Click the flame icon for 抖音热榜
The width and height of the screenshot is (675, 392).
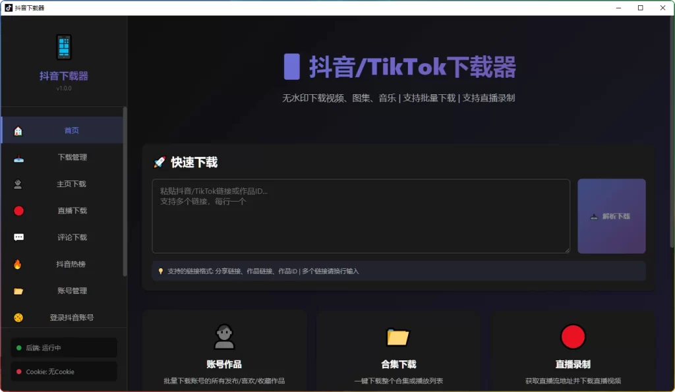coord(18,264)
